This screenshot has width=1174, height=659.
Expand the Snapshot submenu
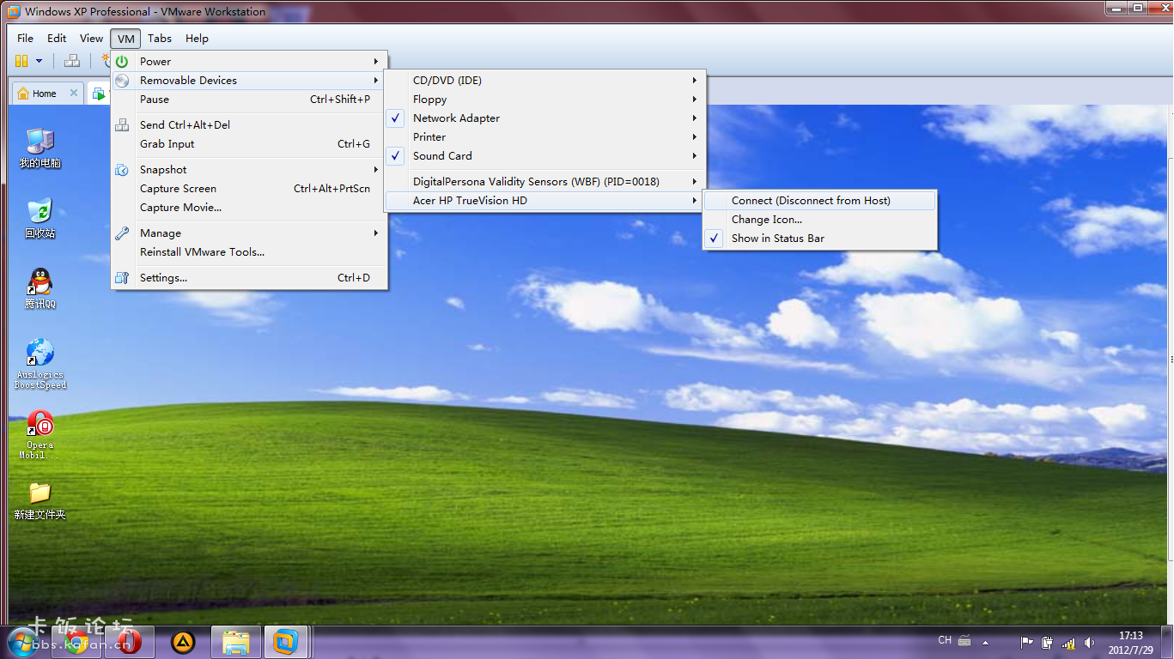pos(249,170)
